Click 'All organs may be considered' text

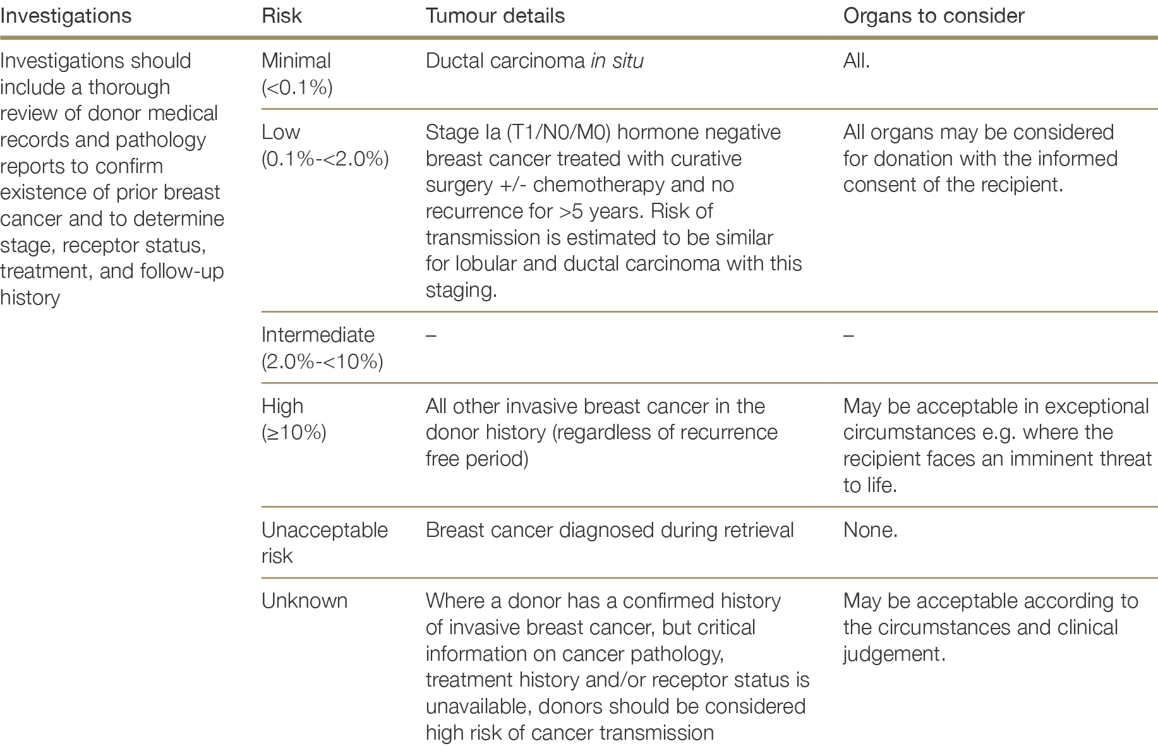pos(980,159)
